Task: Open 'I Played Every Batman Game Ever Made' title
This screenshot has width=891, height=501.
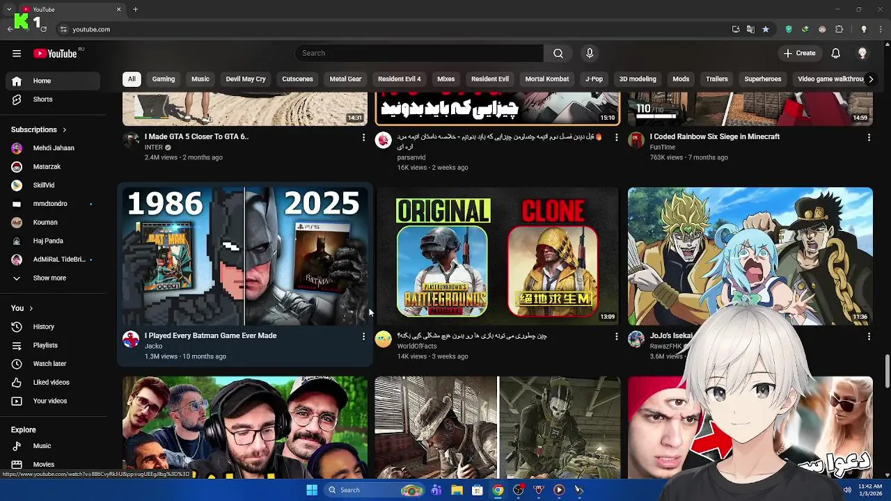Action: (x=210, y=335)
